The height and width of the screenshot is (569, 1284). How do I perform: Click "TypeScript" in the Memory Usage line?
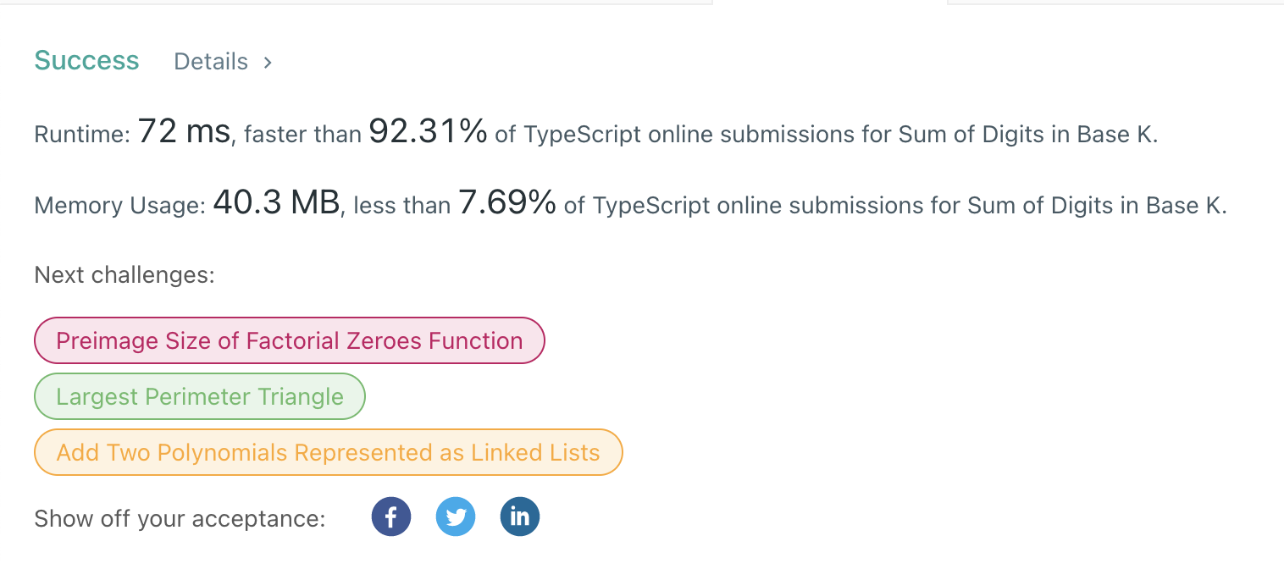click(x=646, y=206)
